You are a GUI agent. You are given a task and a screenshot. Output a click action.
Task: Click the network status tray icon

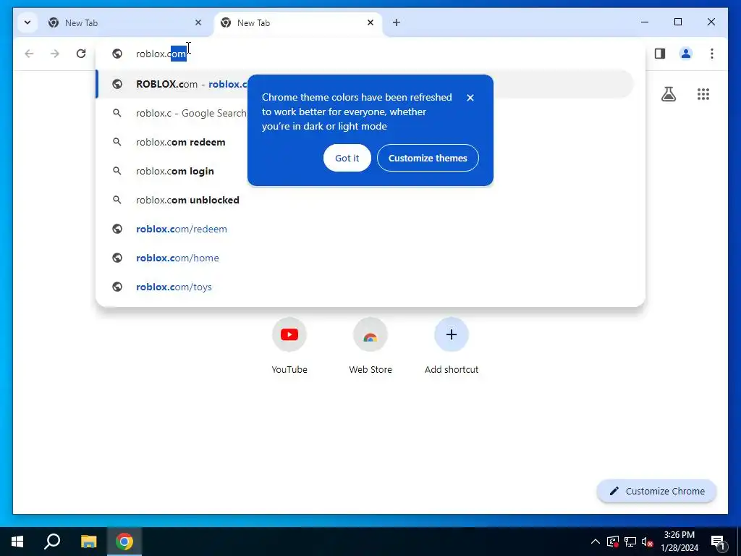coord(630,542)
